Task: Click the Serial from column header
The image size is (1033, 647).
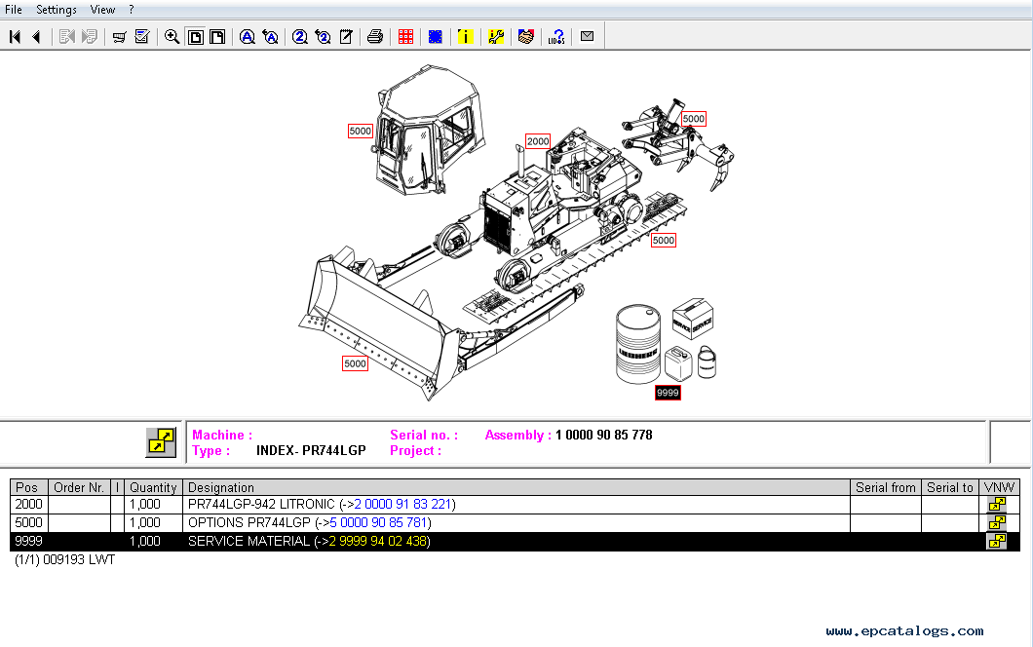Action: (886, 487)
